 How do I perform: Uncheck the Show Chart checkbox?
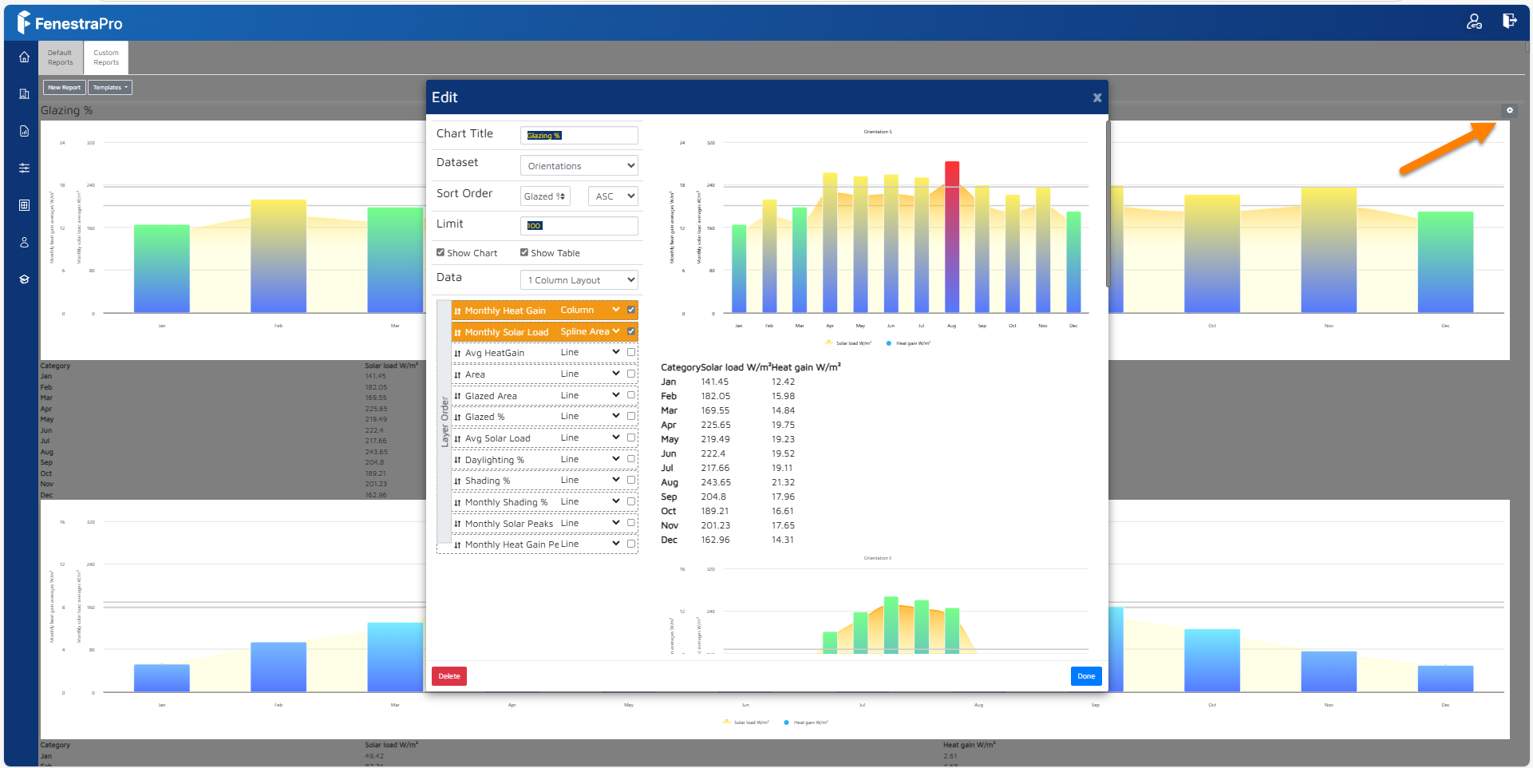(x=441, y=252)
